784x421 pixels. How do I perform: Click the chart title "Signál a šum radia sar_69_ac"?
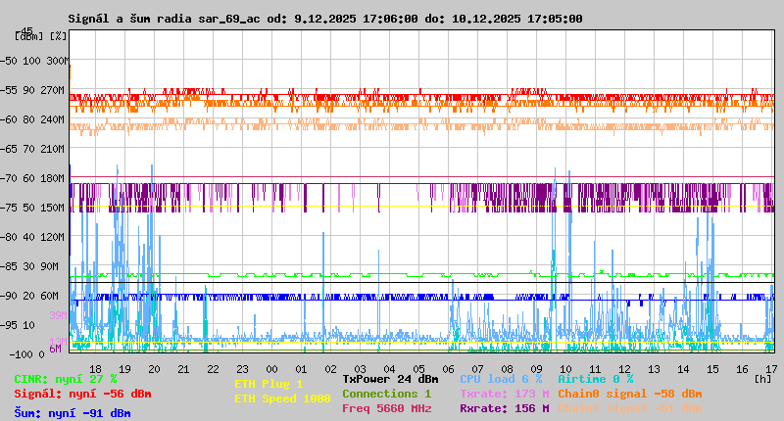click(164, 19)
